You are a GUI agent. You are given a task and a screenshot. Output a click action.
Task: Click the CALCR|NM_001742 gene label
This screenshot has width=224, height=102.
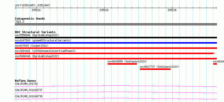pyautogui.click(x=26, y=84)
